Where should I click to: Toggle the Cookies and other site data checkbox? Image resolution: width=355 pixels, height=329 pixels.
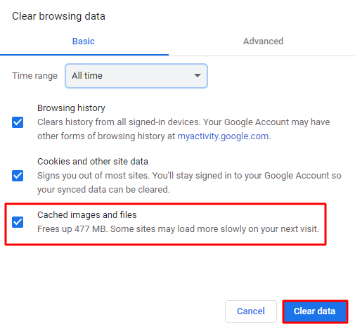click(18, 176)
